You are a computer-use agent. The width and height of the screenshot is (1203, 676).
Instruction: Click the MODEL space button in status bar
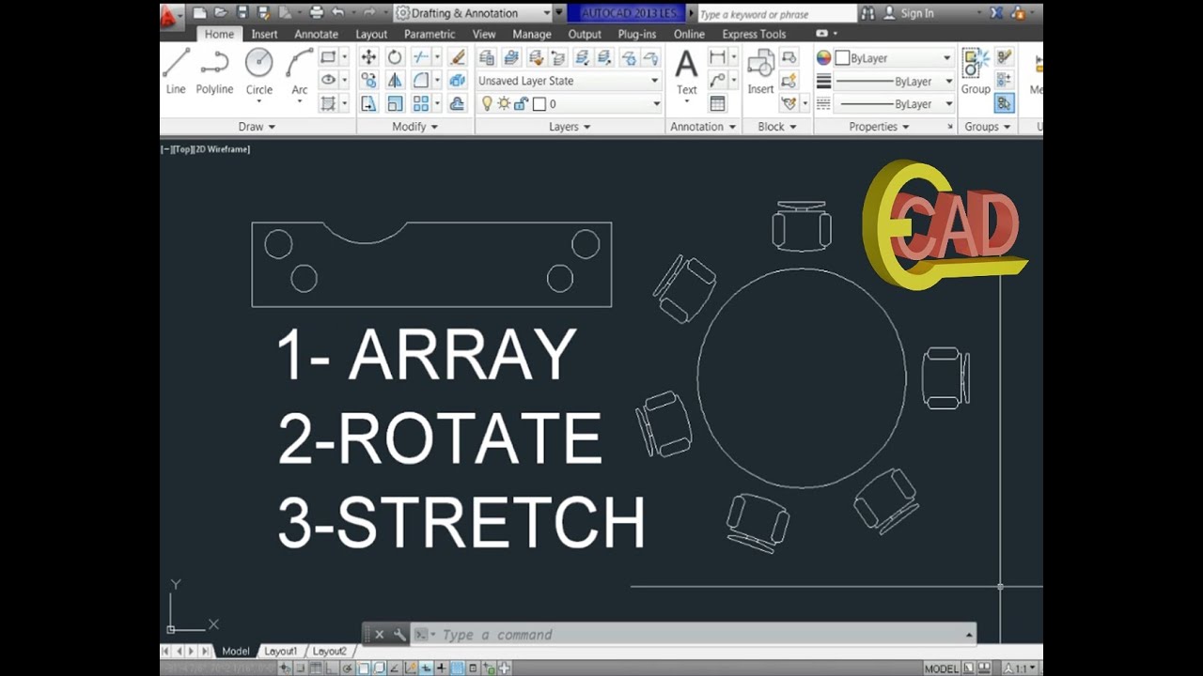coord(942,668)
